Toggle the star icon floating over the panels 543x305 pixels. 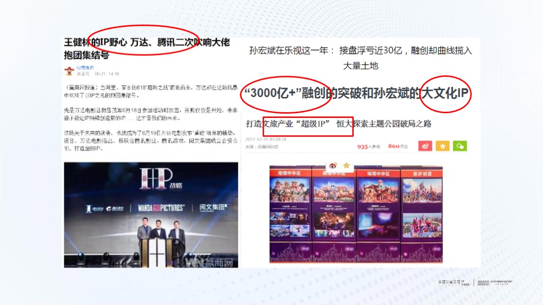tap(347, 165)
